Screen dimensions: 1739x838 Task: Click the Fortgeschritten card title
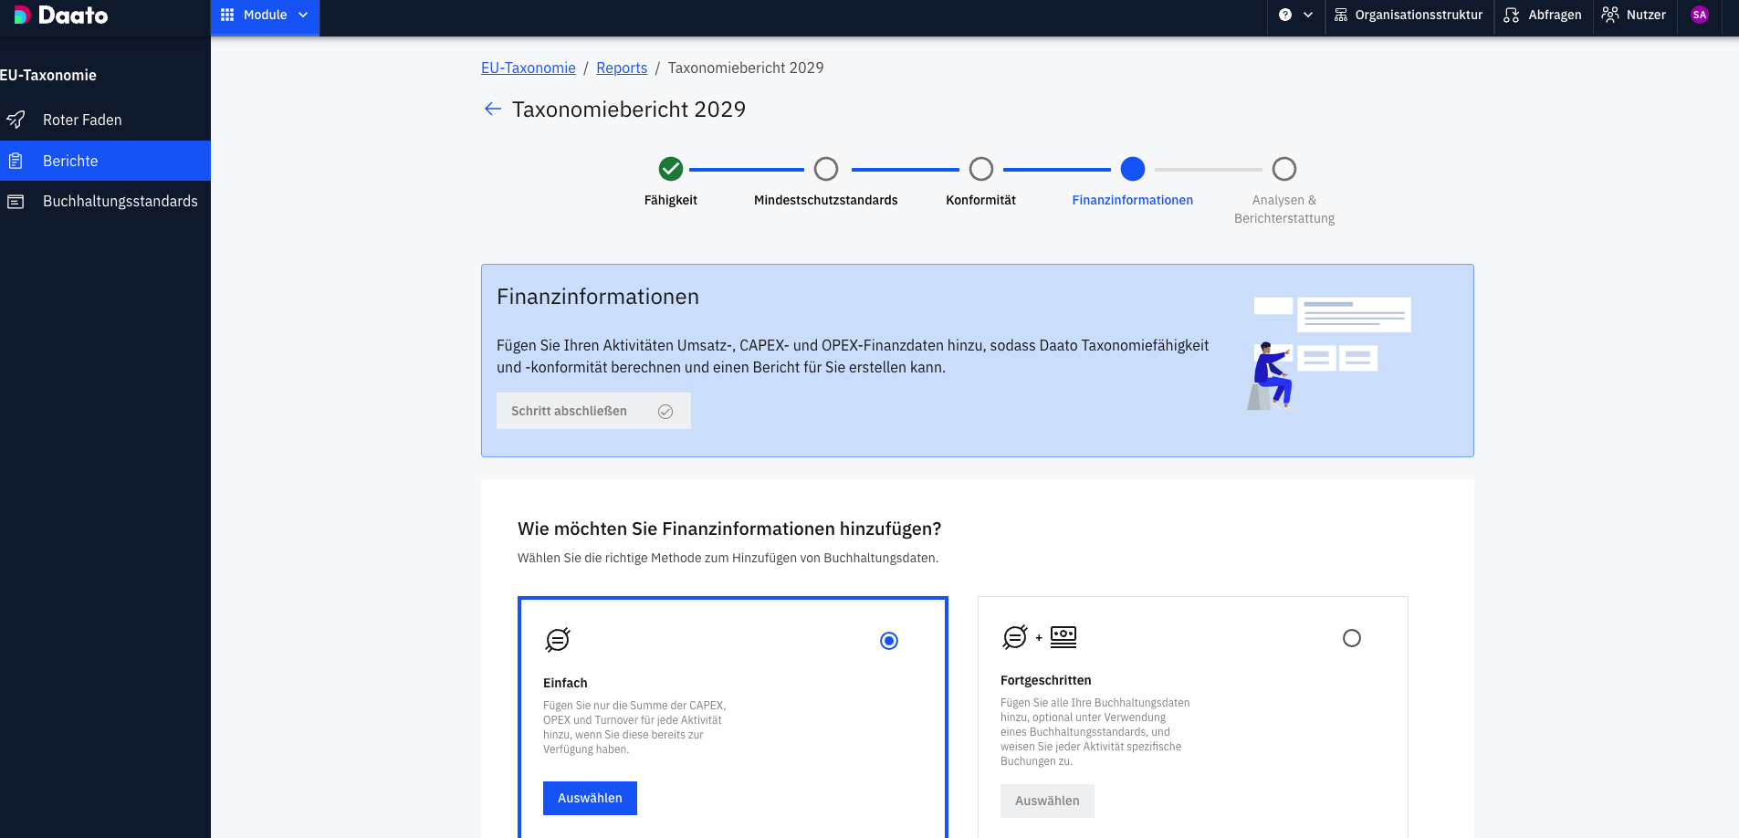(x=1045, y=680)
